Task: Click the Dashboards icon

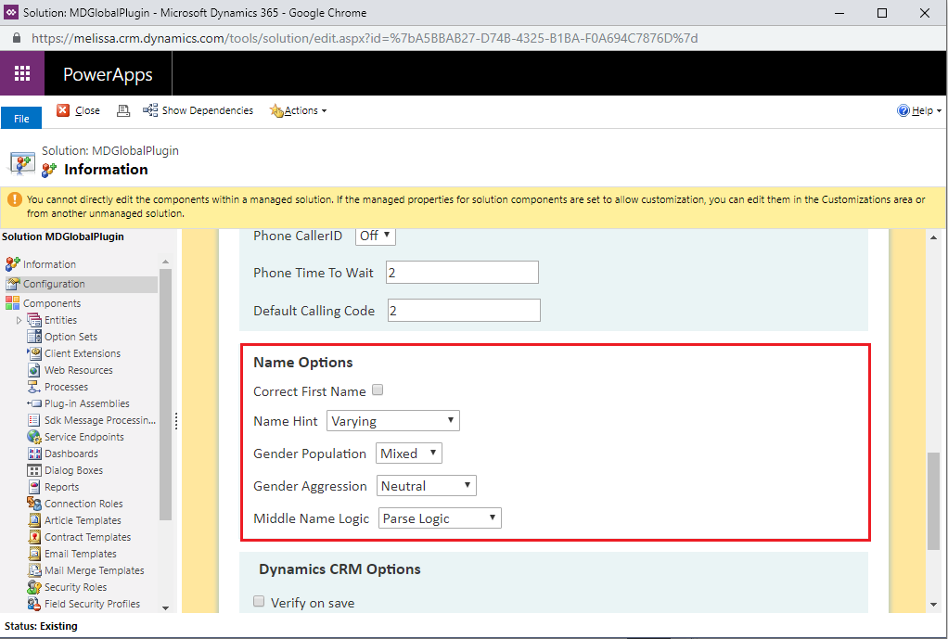Action: click(34, 454)
